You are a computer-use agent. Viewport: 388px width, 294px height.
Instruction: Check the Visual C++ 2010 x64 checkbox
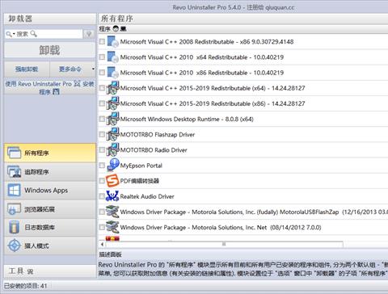(x=102, y=57)
